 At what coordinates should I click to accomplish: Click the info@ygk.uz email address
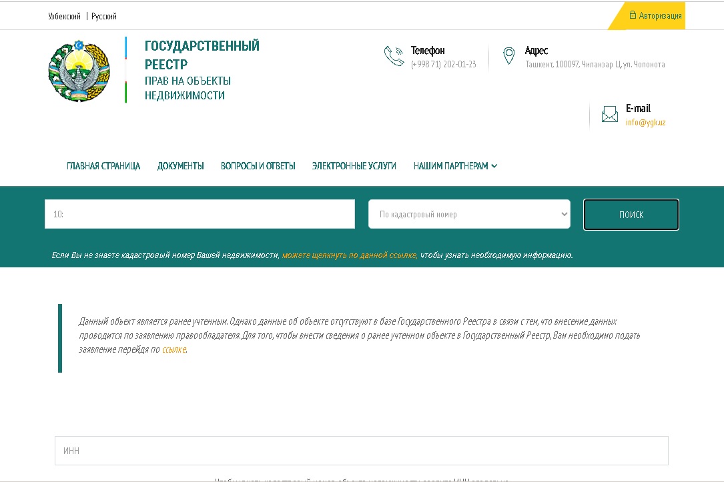tap(645, 123)
